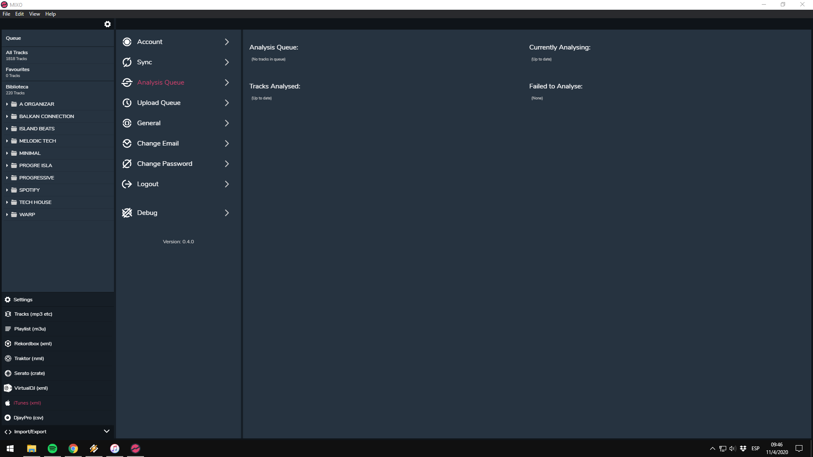Viewport: 813px width, 457px height.
Task: Expand the TECH HOUSE folder arrow
Action: coord(7,202)
